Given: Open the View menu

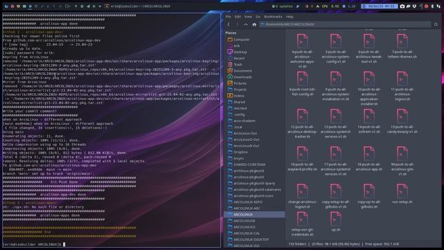Looking at the screenshot, I should point(248,17).
